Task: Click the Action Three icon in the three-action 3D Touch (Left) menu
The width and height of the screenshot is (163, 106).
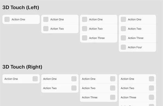Action: [x=85, y=38]
